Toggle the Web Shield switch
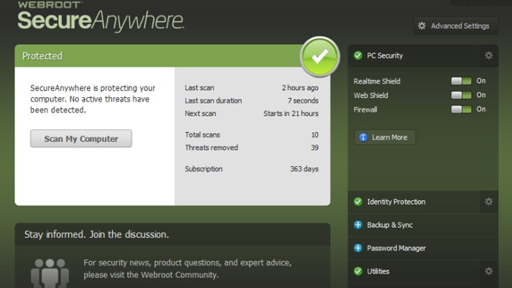Image resolution: width=512 pixels, height=288 pixels. pyautogui.click(x=461, y=95)
